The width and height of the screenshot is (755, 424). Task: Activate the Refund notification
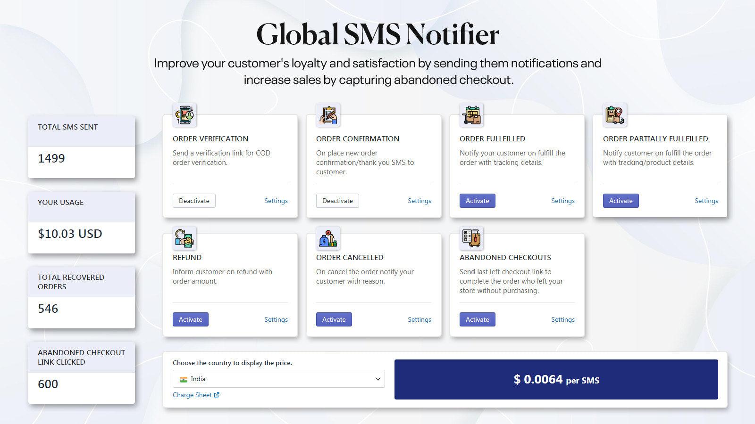pyautogui.click(x=190, y=319)
